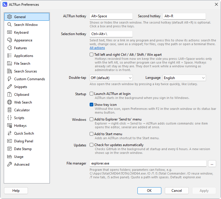
Task: Click the All actions link
Action: click(x=97, y=48)
